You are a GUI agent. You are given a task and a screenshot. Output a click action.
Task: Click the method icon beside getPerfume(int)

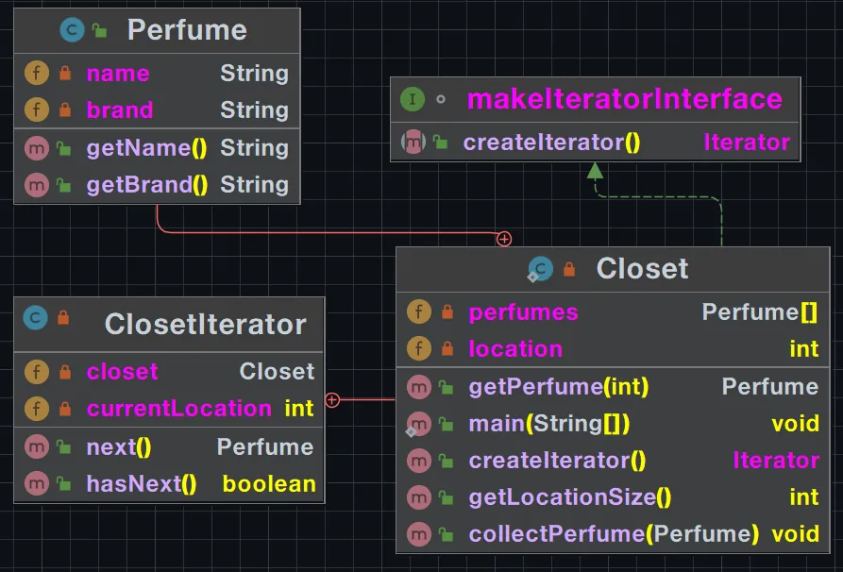point(418,387)
